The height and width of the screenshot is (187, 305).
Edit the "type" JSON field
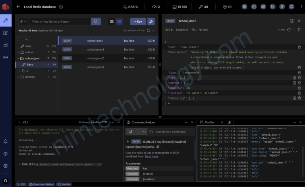click(295, 78)
